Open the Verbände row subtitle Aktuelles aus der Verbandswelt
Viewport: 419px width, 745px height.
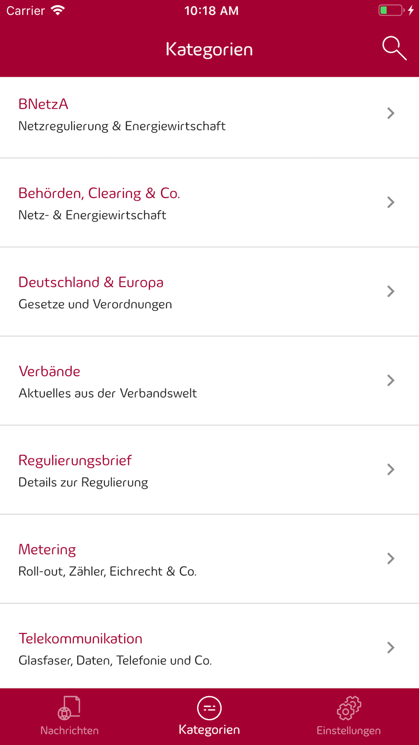tap(108, 393)
